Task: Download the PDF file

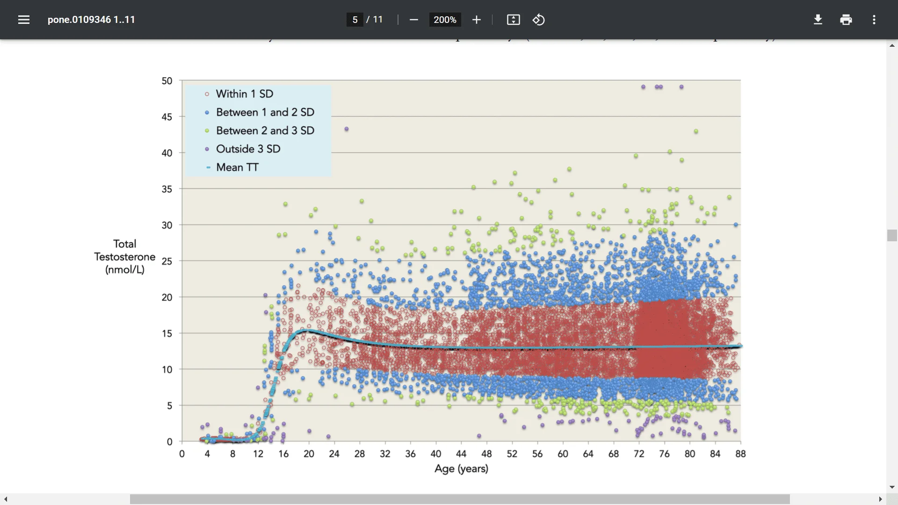Action: click(x=818, y=20)
